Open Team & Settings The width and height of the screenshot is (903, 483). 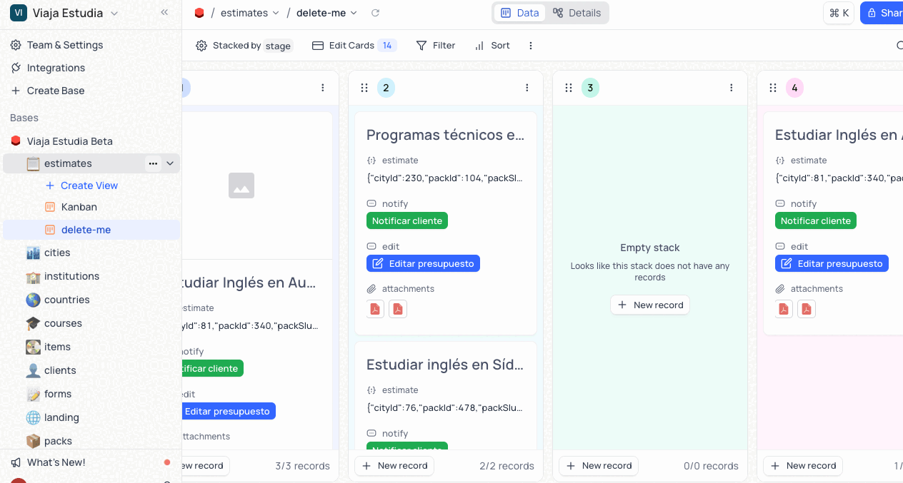[65, 45]
